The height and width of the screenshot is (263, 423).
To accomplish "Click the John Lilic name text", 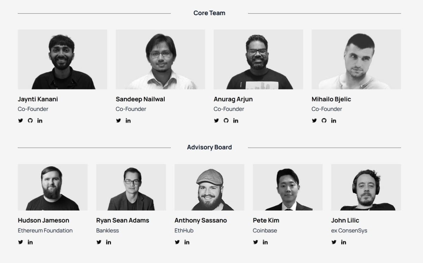I will (x=345, y=220).
